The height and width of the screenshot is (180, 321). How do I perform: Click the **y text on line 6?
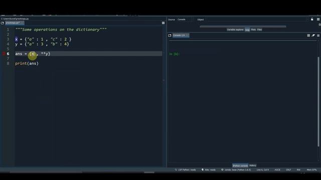pyautogui.click(x=45, y=53)
